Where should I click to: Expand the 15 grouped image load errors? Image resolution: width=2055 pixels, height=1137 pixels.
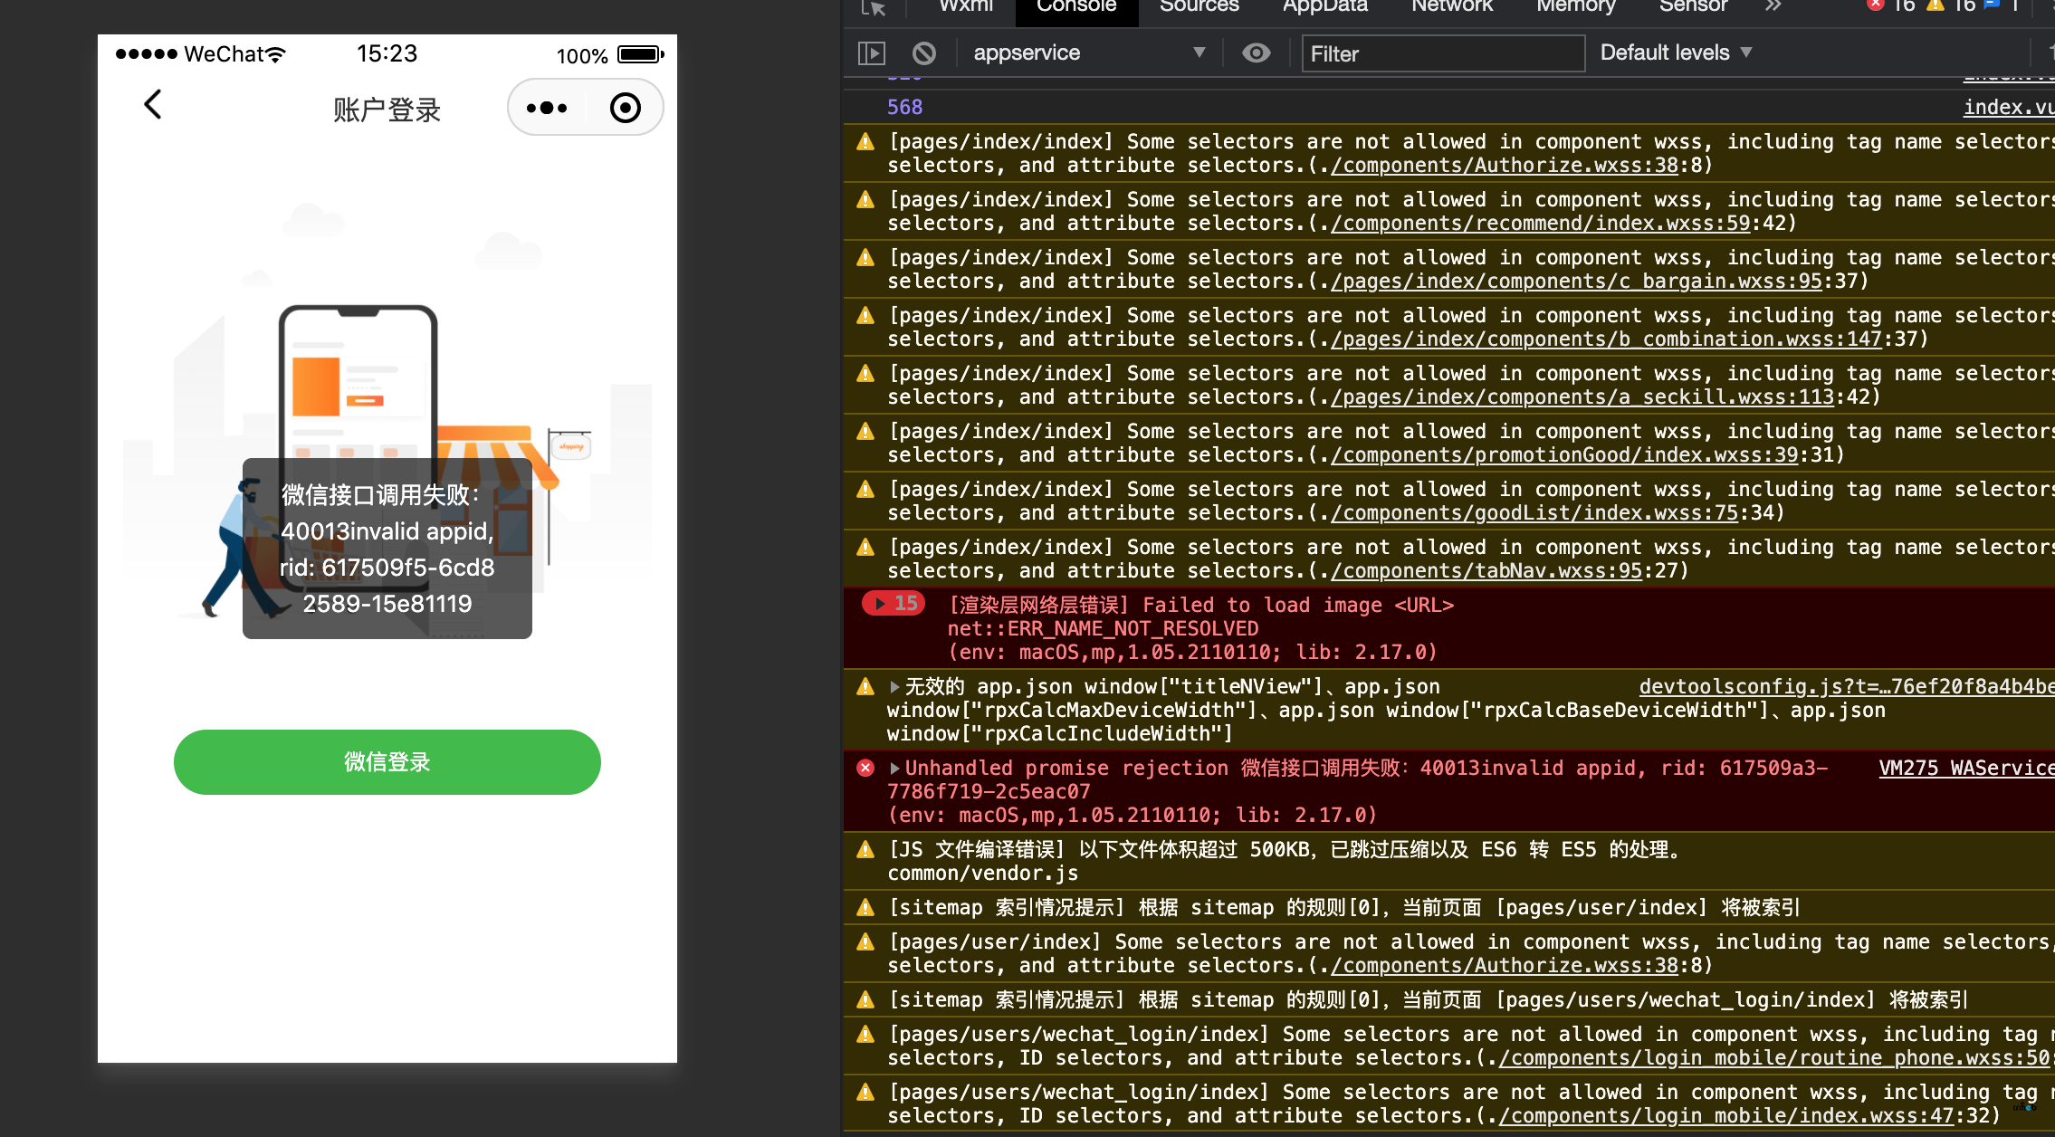click(893, 603)
